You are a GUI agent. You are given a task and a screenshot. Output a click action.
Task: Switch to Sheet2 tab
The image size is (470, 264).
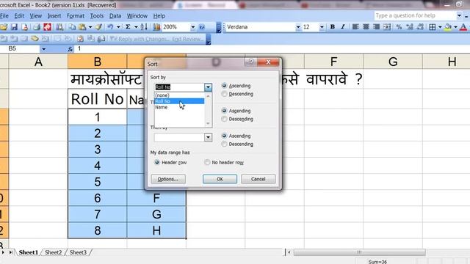point(53,252)
